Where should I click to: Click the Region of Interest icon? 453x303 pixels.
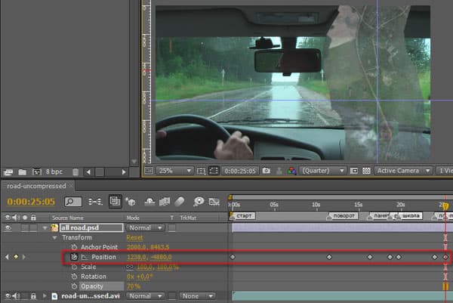(x=214, y=171)
